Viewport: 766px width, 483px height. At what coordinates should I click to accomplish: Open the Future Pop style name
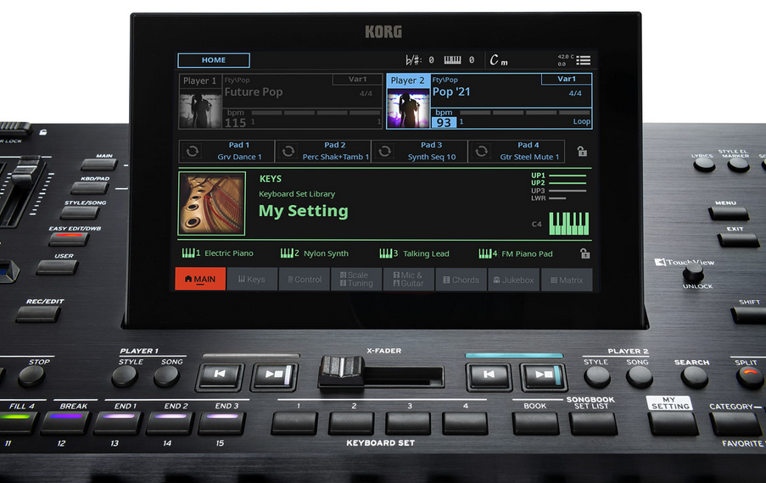254,92
